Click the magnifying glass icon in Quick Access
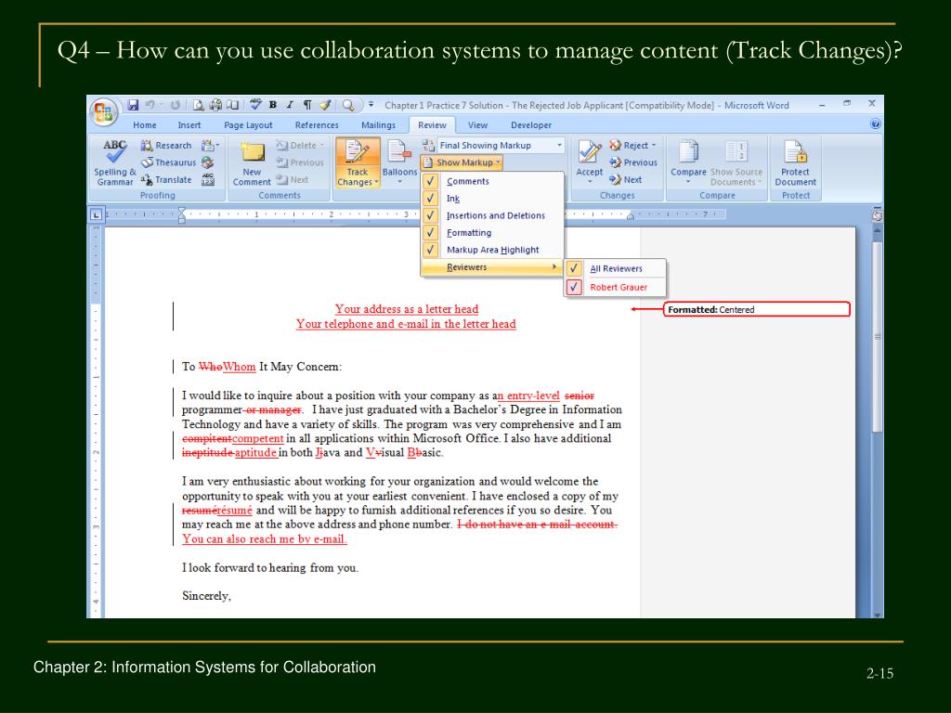 pyautogui.click(x=348, y=105)
